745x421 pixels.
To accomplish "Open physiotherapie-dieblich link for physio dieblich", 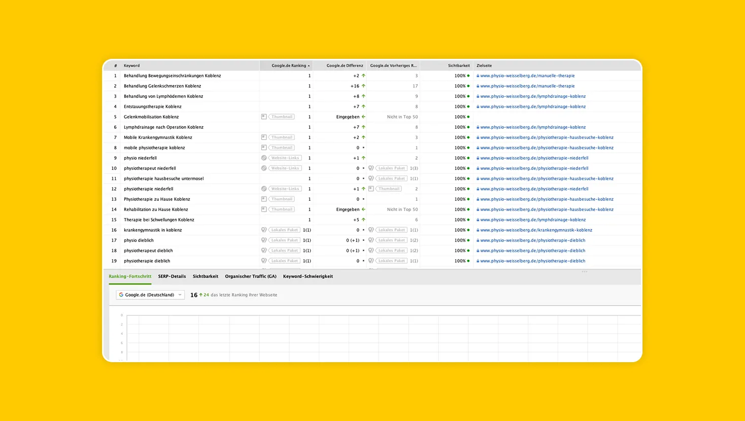I will point(532,240).
